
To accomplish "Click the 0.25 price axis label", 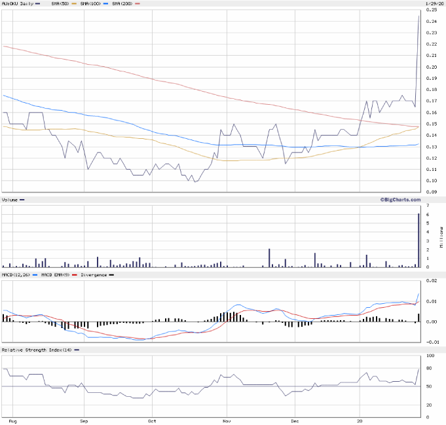I will pyautogui.click(x=432, y=10).
